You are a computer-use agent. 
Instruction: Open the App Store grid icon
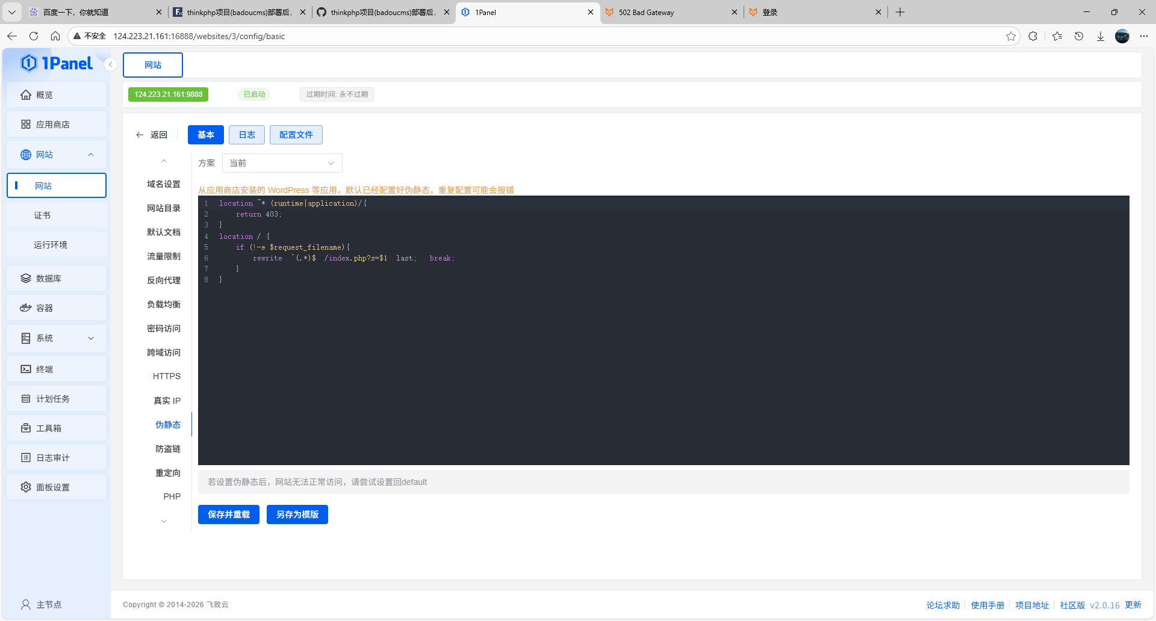(26, 125)
